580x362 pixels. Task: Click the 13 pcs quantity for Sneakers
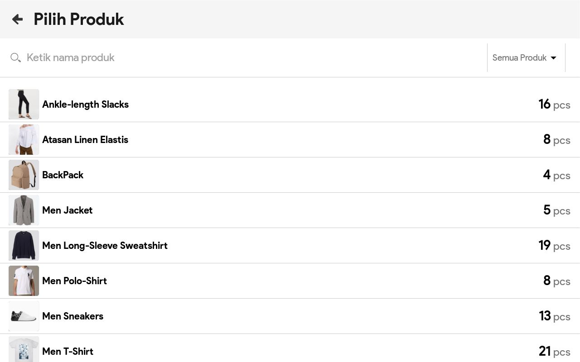[x=554, y=316]
